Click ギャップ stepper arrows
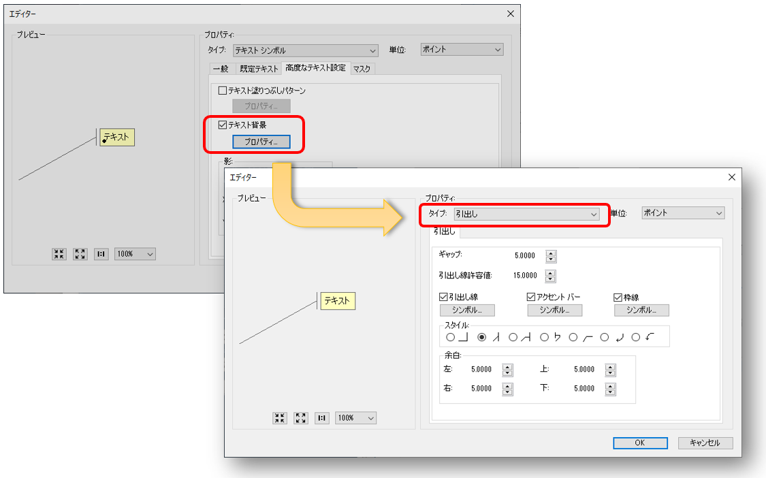This screenshot has height=478, width=766. [x=551, y=256]
